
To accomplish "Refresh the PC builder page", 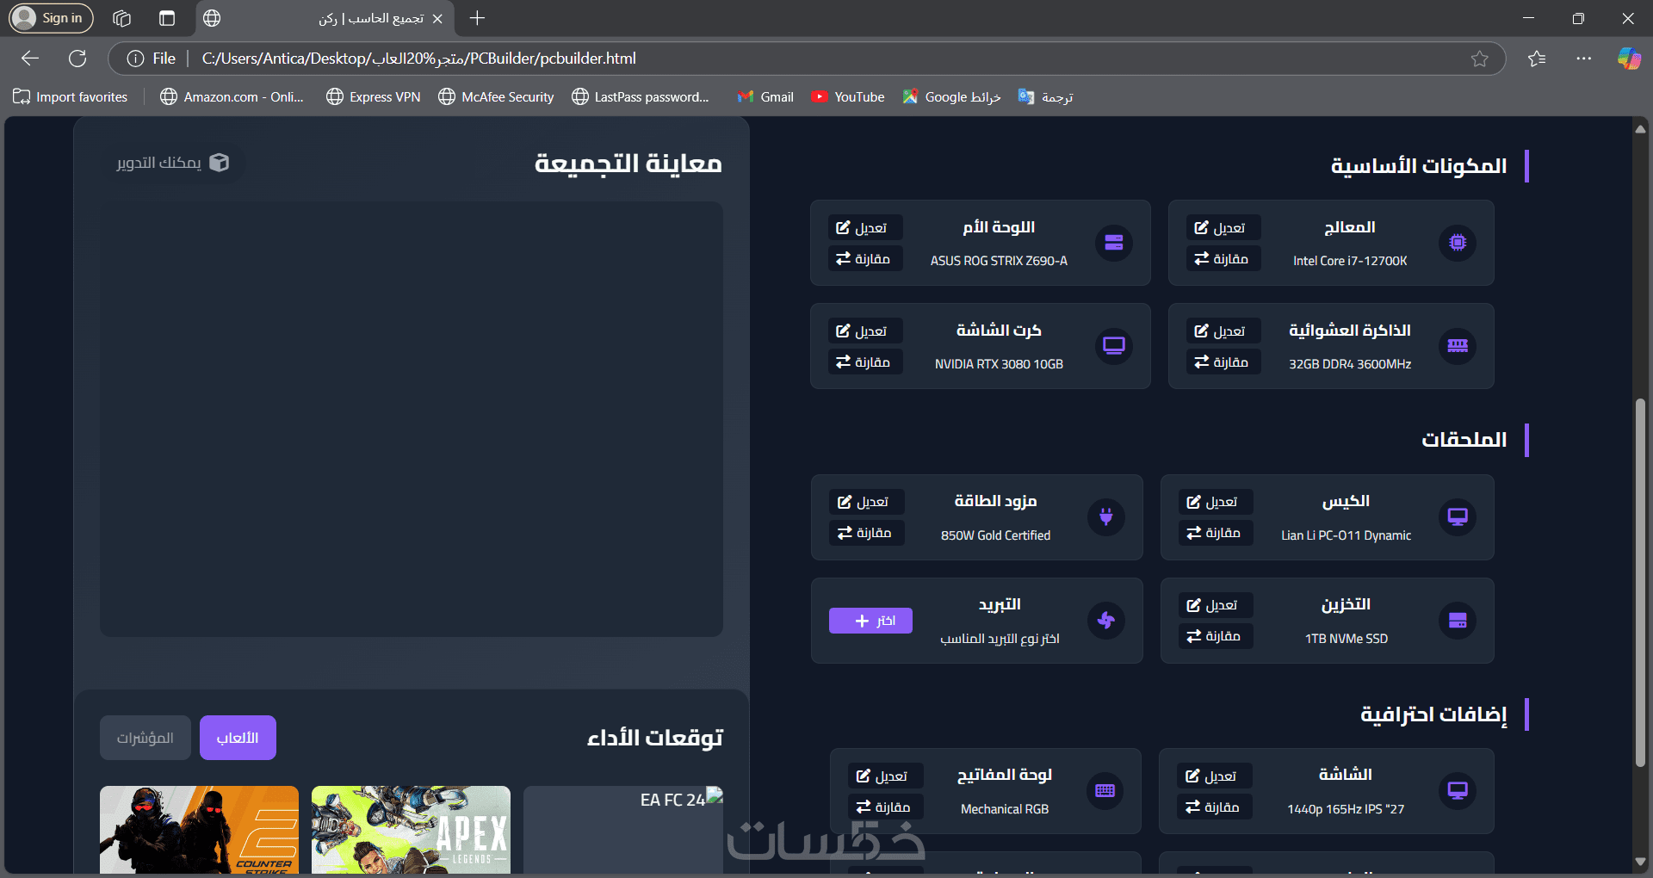I will click(x=77, y=59).
